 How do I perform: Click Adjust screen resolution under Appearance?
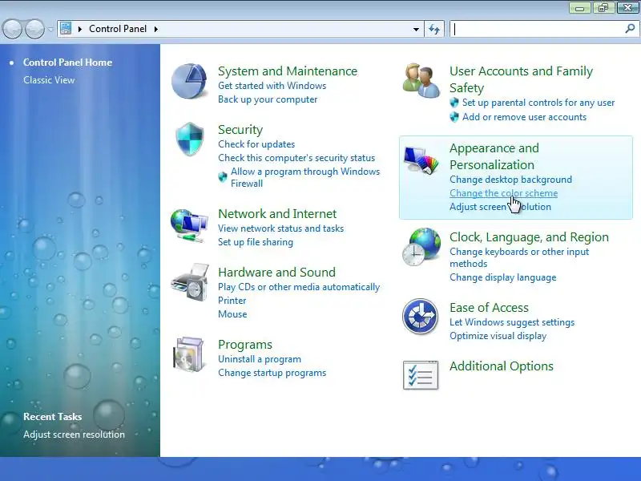click(x=500, y=207)
